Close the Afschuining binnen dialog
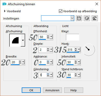Image resolution: width=101 pixels, height=96 pixels. click(97, 4)
